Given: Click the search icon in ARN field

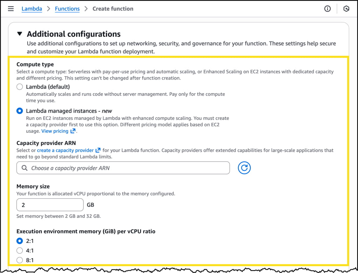Looking at the screenshot, I should click(x=24, y=168).
